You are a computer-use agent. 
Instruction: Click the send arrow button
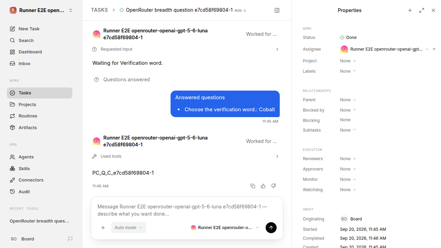point(271,228)
